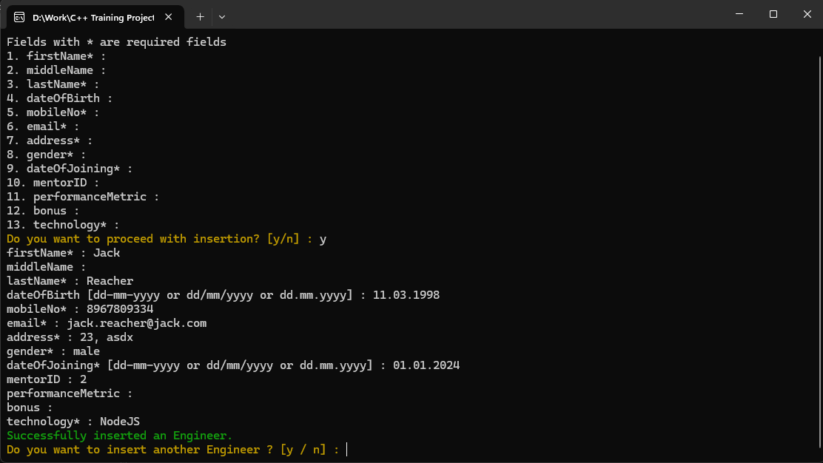Screen dimensions: 823x463
Task: Click the '12. bonus :' line
Action: point(42,211)
